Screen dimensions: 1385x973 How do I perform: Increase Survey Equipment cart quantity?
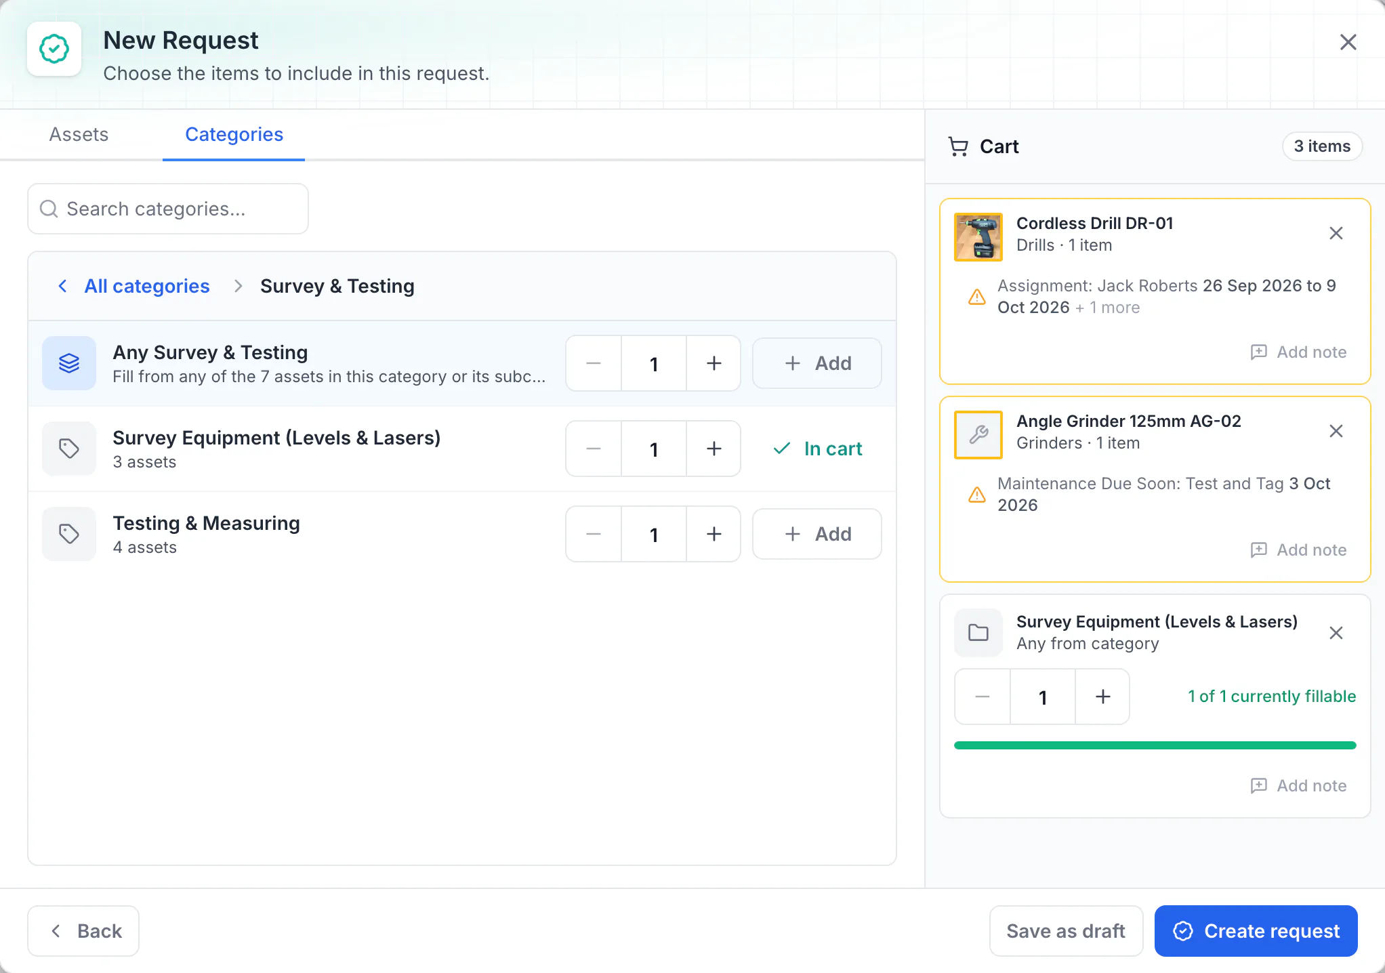(1102, 697)
